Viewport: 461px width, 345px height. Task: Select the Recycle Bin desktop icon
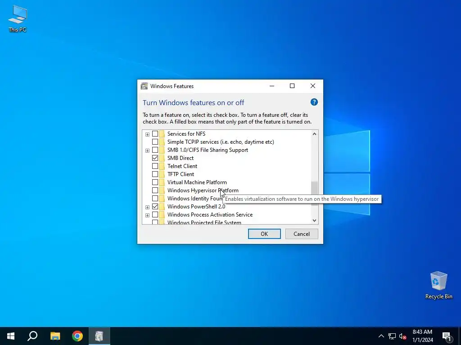438,285
